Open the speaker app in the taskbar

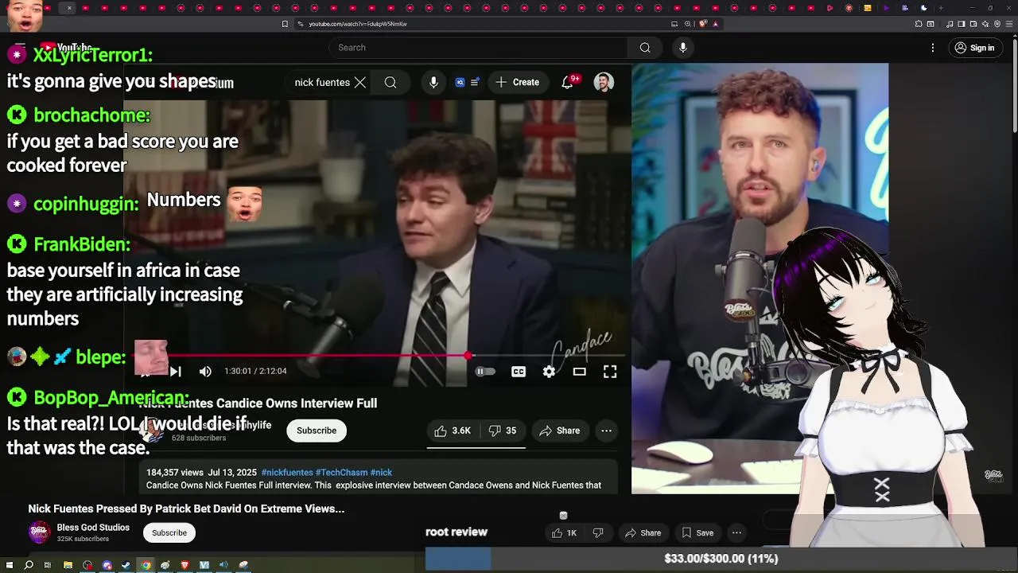223,565
